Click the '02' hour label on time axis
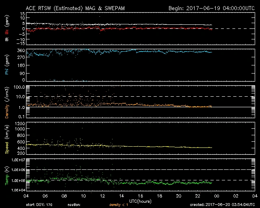Image resolution: width=260 pixels, height=208 pixels. (x=236, y=196)
